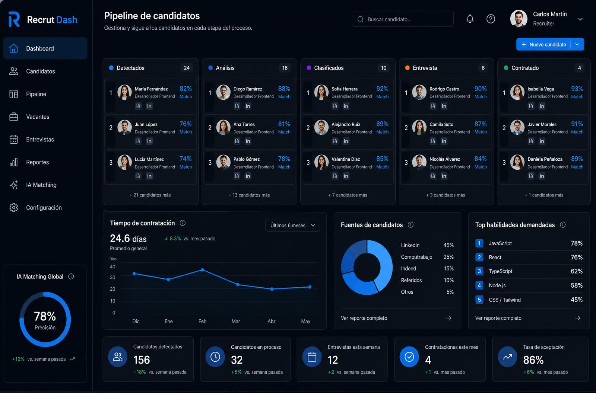Open Reportes in the sidebar
The width and height of the screenshot is (596, 393).
coord(45,162)
